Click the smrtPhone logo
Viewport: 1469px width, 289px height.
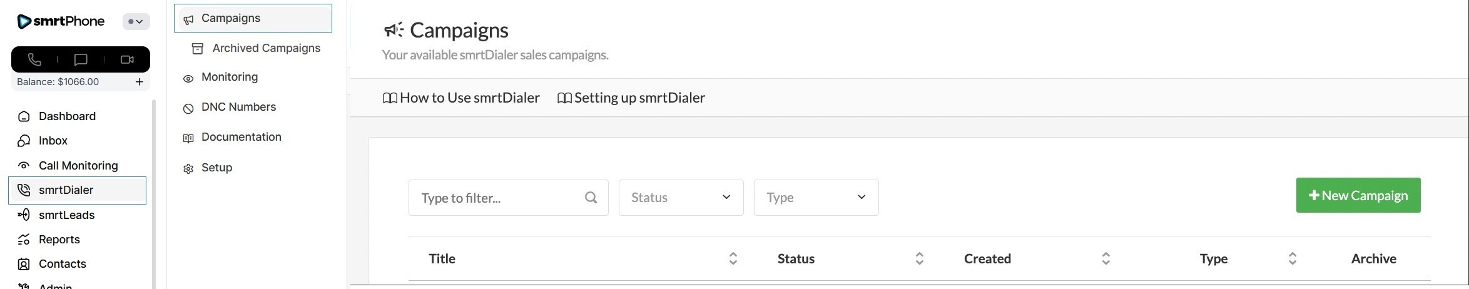click(61, 21)
